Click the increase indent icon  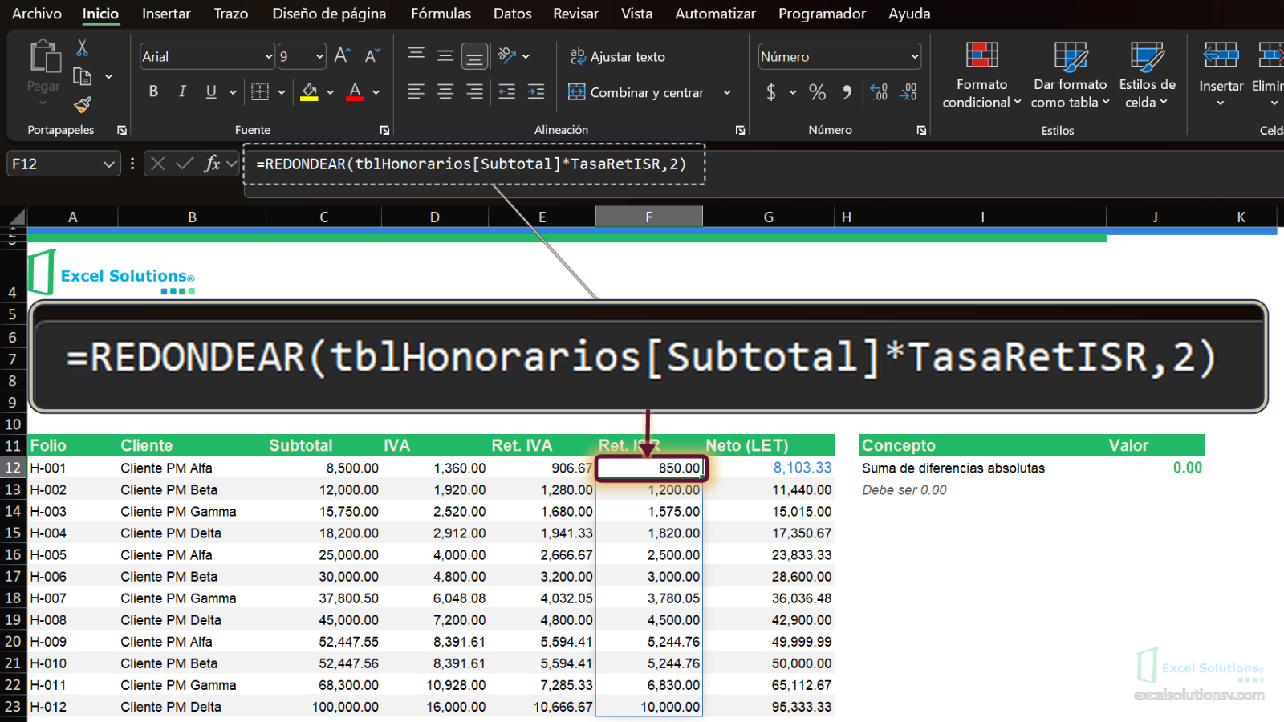[x=536, y=91]
